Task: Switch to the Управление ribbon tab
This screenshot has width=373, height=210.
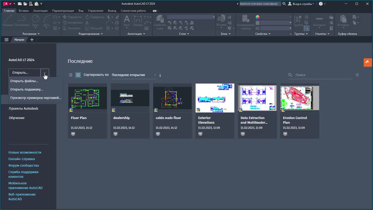Action: click(x=95, y=11)
